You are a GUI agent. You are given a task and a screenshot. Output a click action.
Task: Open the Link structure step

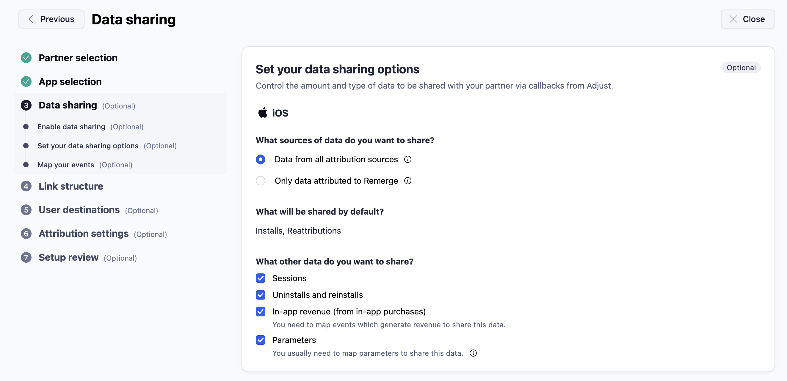pyautogui.click(x=71, y=186)
